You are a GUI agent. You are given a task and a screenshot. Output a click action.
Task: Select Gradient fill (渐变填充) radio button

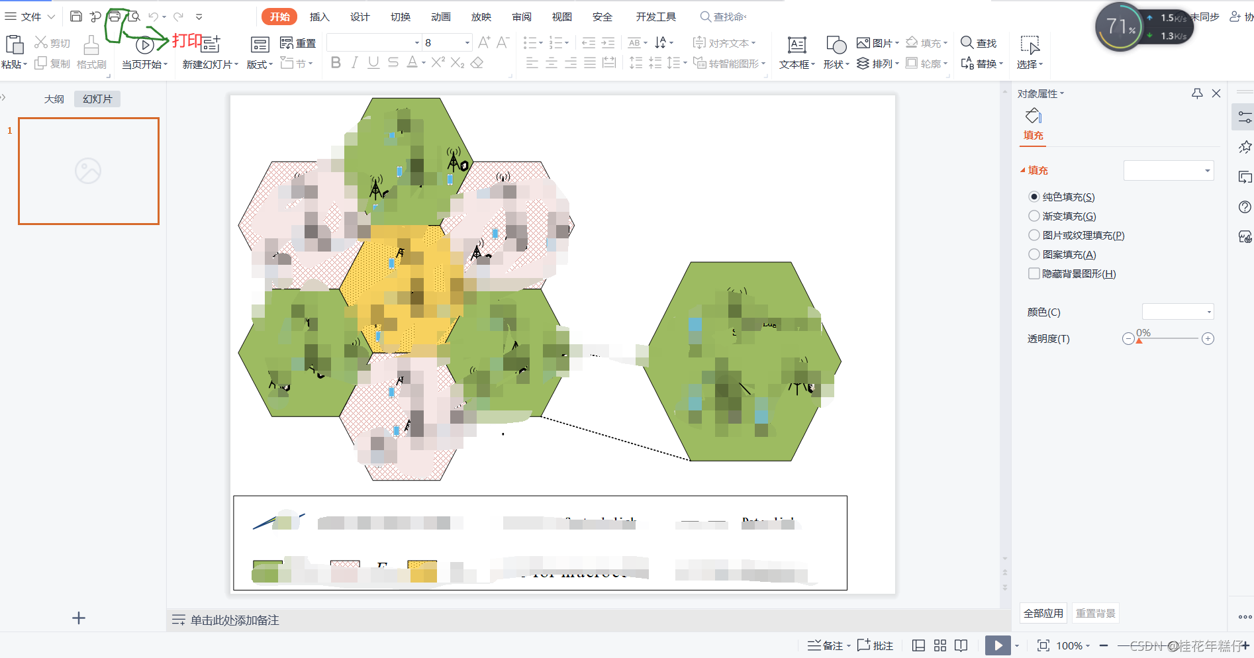tap(1034, 216)
